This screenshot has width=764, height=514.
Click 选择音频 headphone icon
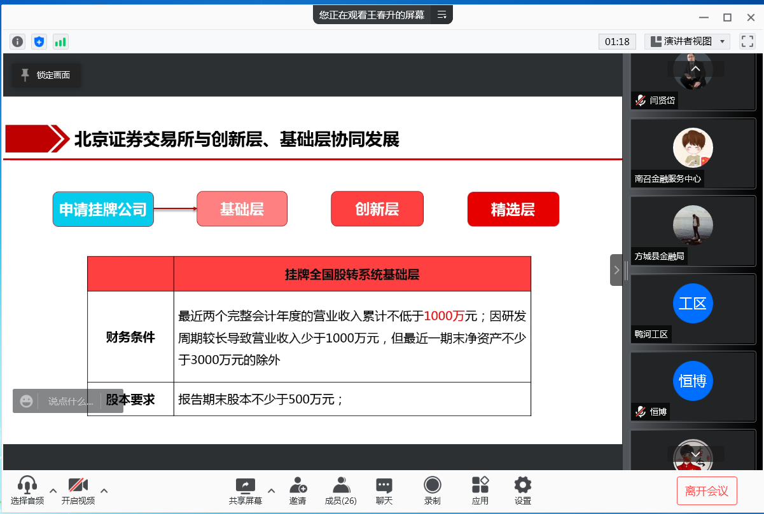coord(27,485)
